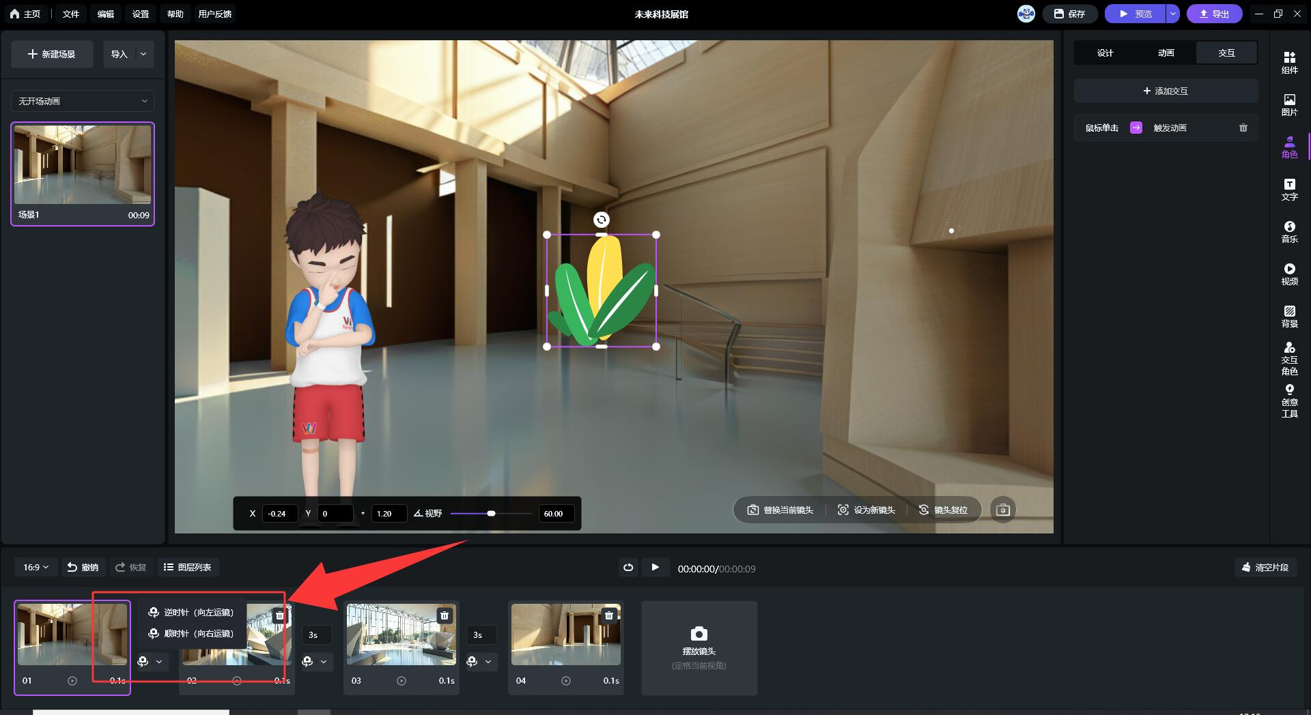The image size is (1311, 715).
Task: Open the 视频 video panel
Action: [x=1289, y=274]
